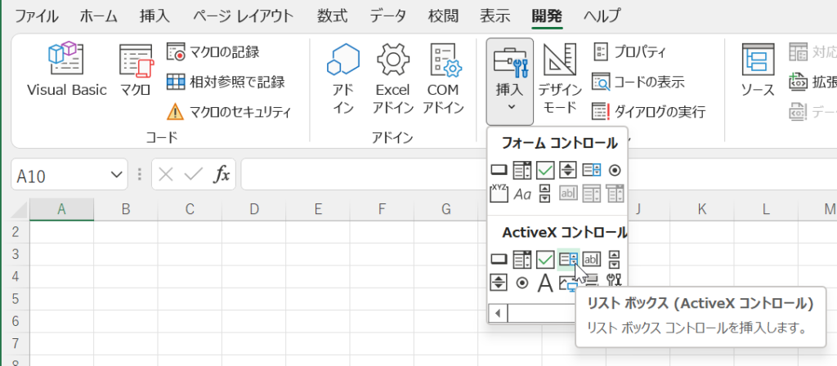Insert a form control check box
The height and width of the screenshot is (366, 837).
pyautogui.click(x=545, y=170)
